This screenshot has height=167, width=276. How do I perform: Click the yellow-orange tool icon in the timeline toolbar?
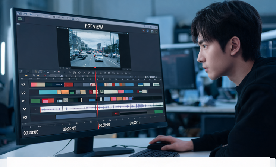pos(26,76)
